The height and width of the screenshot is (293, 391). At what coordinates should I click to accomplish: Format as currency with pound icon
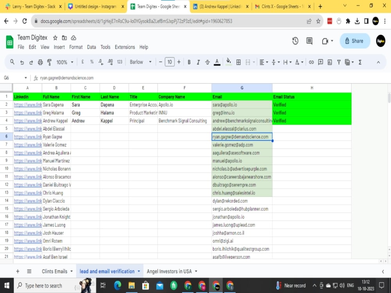tap(83, 62)
